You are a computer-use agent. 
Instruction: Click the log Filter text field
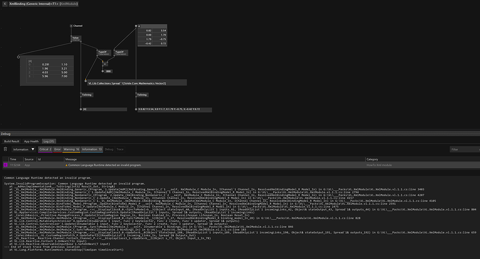pos(462,149)
